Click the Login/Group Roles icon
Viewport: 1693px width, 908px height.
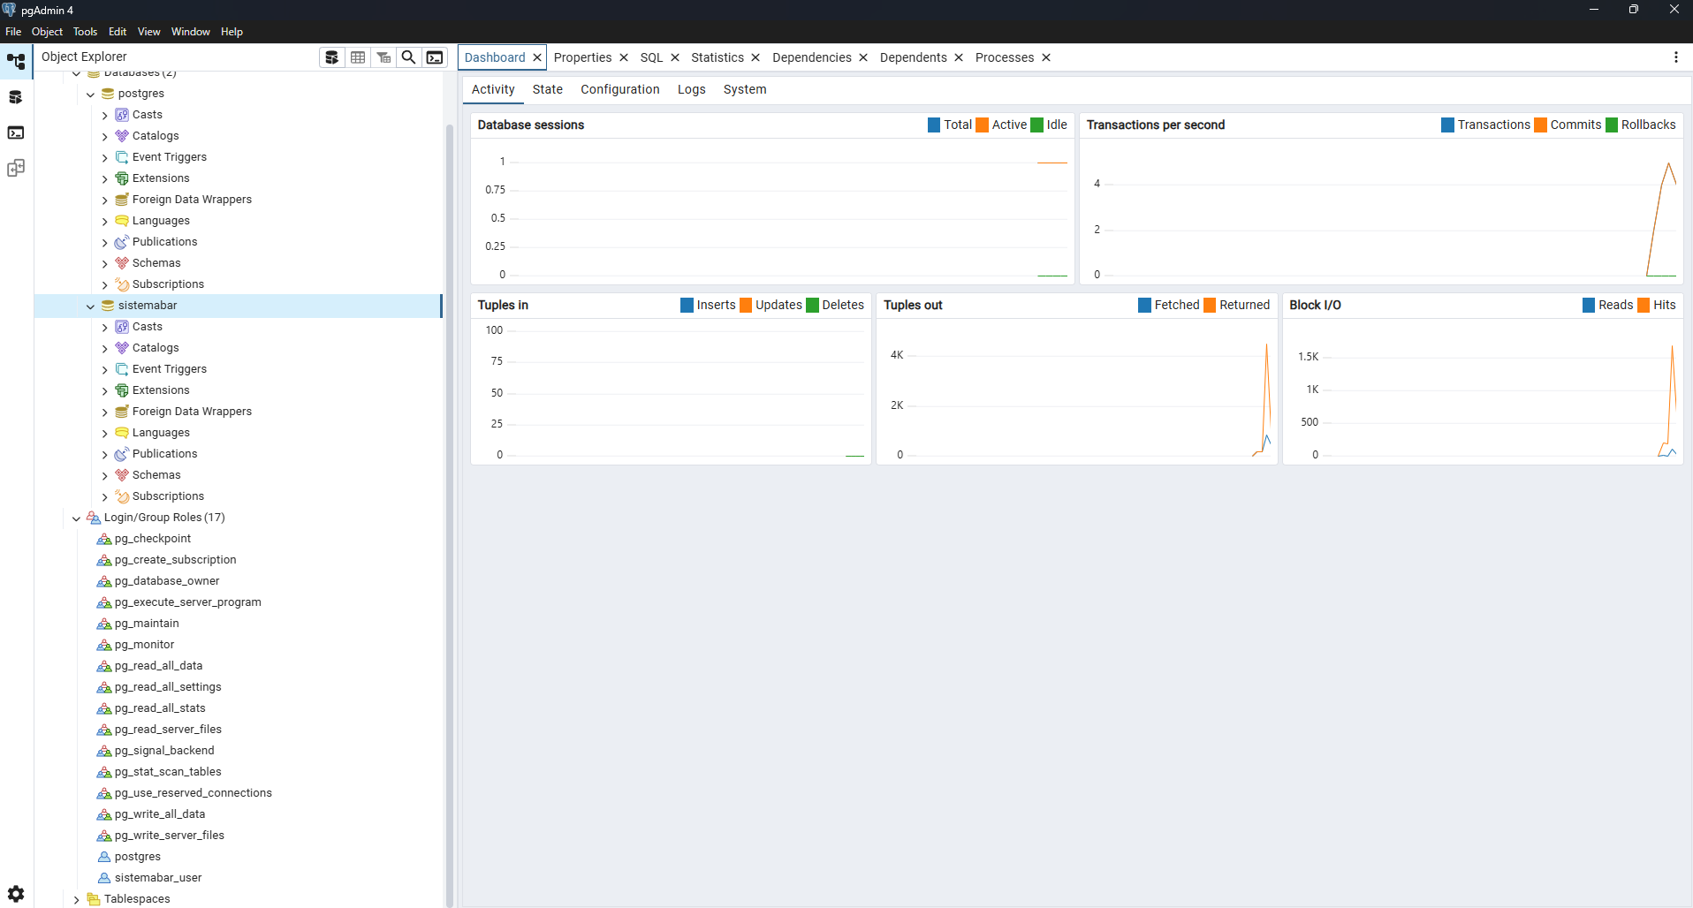pyautogui.click(x=94, y=518)
